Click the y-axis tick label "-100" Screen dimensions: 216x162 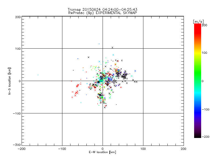(x=17, y=113)
